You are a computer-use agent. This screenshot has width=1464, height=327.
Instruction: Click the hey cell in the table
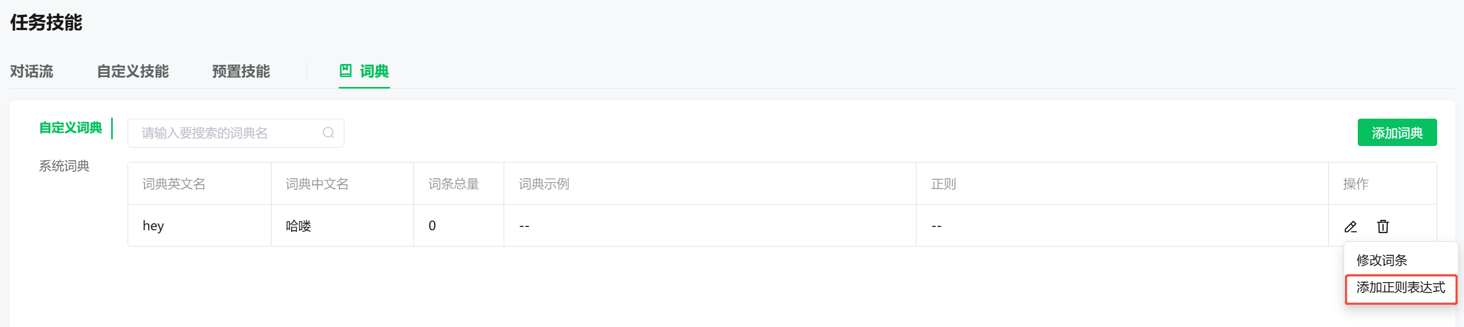pyautogui.click(x=153, y=226)
